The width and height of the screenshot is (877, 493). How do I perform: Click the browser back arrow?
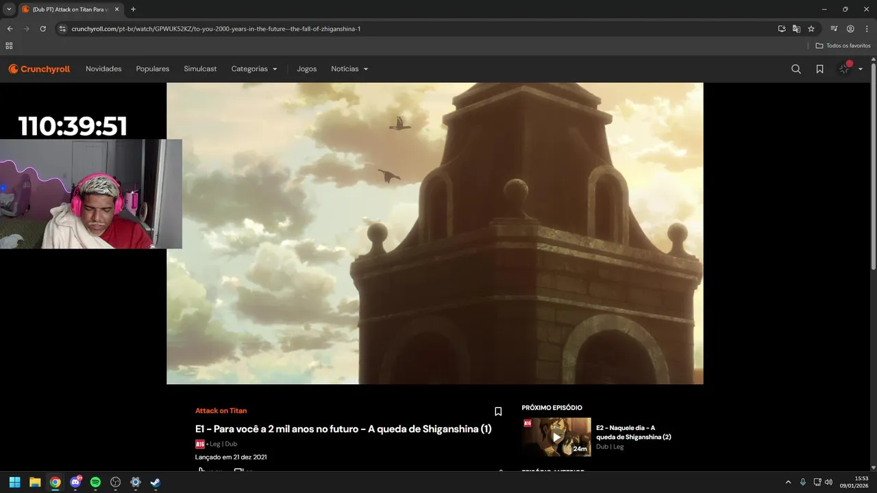coord(10,29)
